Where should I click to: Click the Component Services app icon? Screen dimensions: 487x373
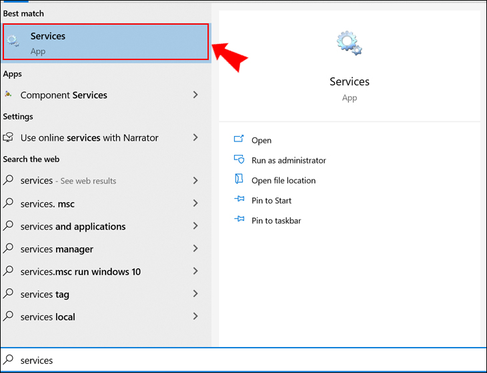point(8,95)
